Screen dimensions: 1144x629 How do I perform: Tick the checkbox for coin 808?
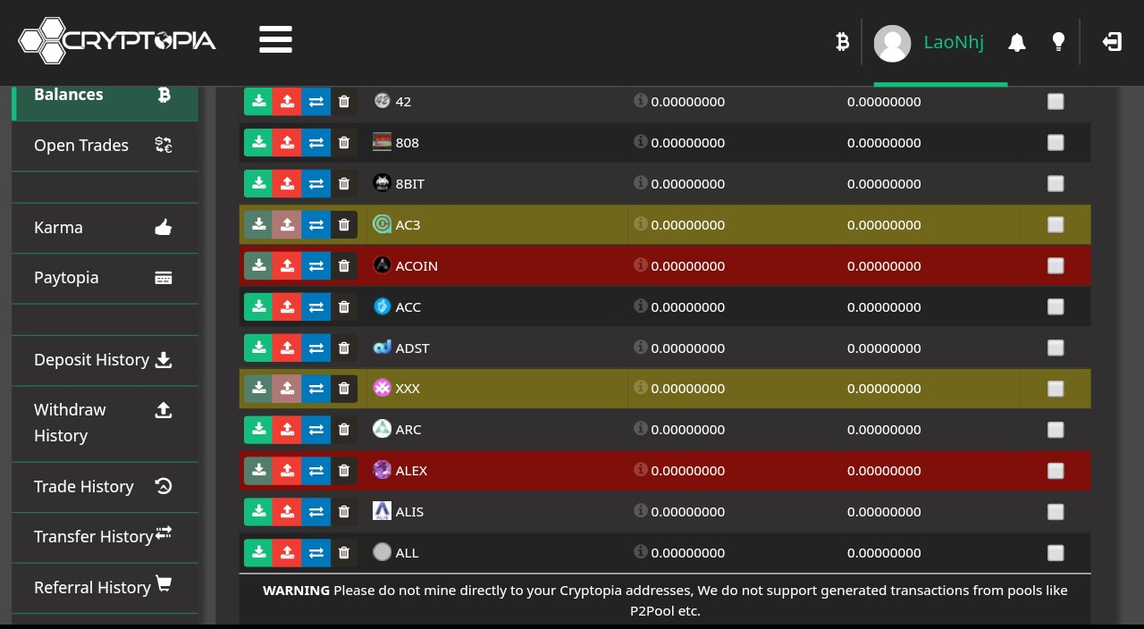[1056, 143]
